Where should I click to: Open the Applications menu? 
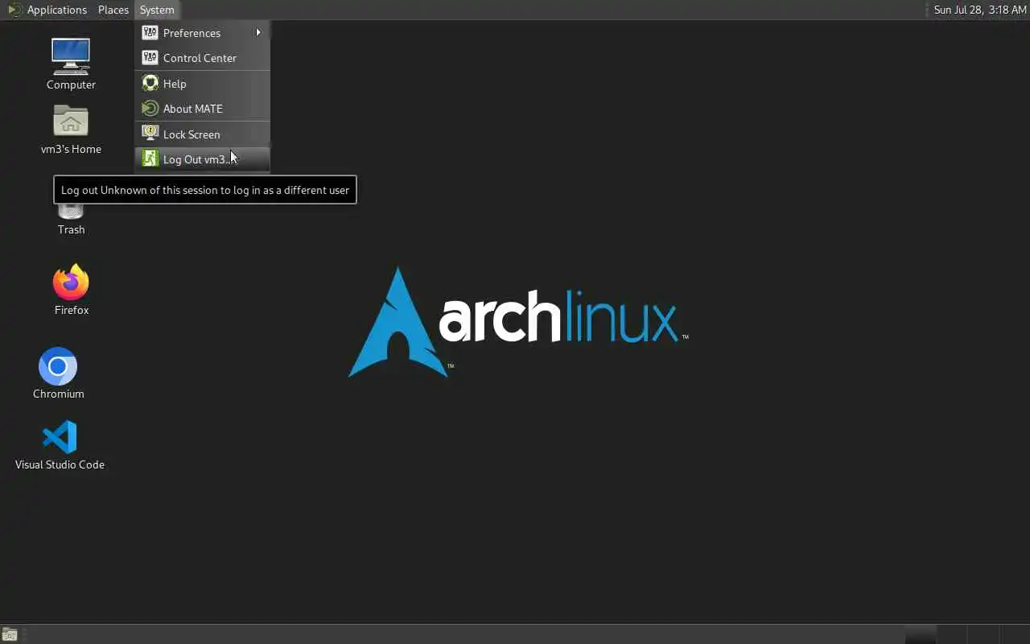(x=47, y=10)
